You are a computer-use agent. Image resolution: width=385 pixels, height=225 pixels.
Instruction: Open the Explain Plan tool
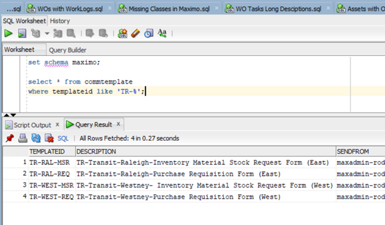(x=36, y=33)
